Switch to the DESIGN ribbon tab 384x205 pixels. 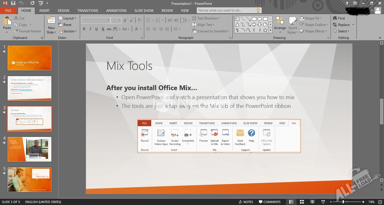[x=63, y=10]
